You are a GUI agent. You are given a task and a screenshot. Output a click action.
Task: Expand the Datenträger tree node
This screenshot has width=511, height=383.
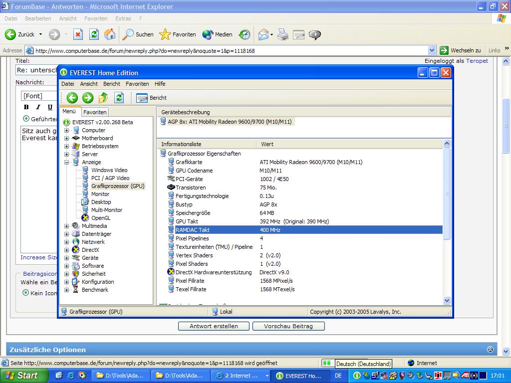click(x=66, y=234)
